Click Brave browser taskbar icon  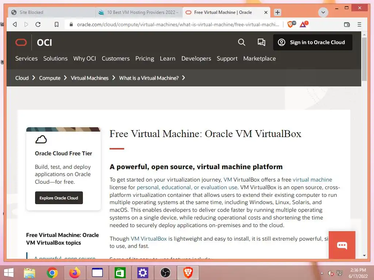pyautogui.click(x=188, y=273)
